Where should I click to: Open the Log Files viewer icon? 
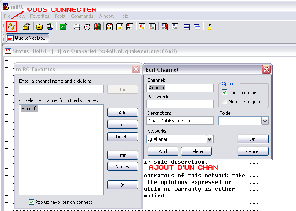coord(152,27)
